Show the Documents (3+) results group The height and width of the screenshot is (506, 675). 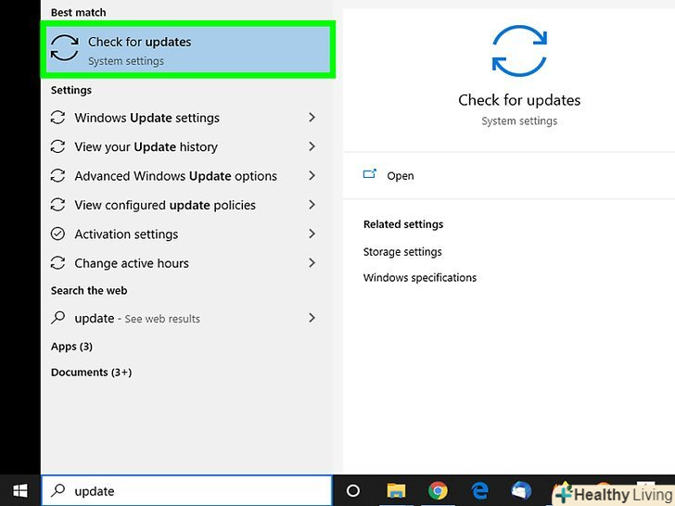click(91, 373)
